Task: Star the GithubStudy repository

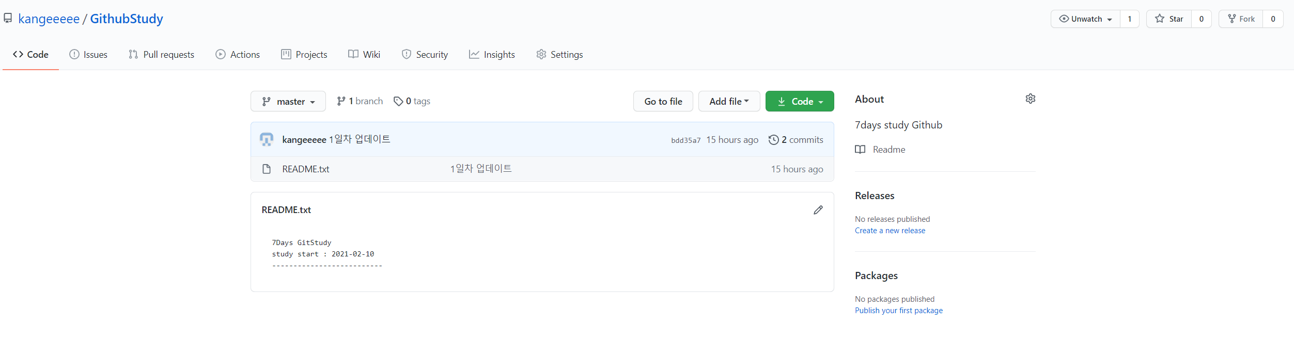Action: (1169, 19)
